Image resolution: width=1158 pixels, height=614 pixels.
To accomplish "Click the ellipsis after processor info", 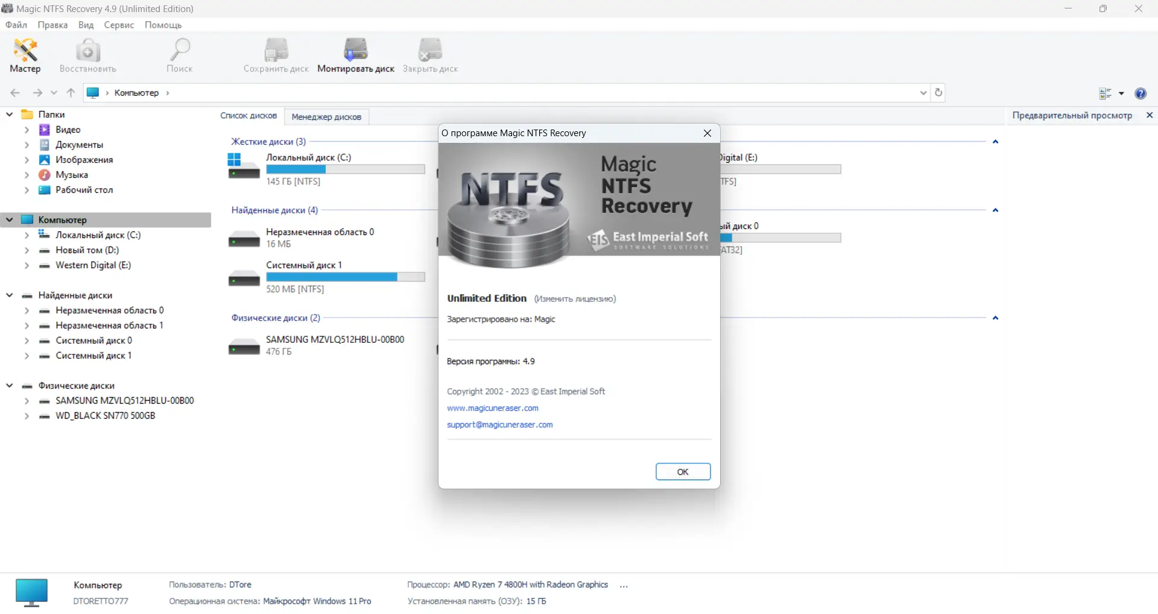I will (624, 585).
